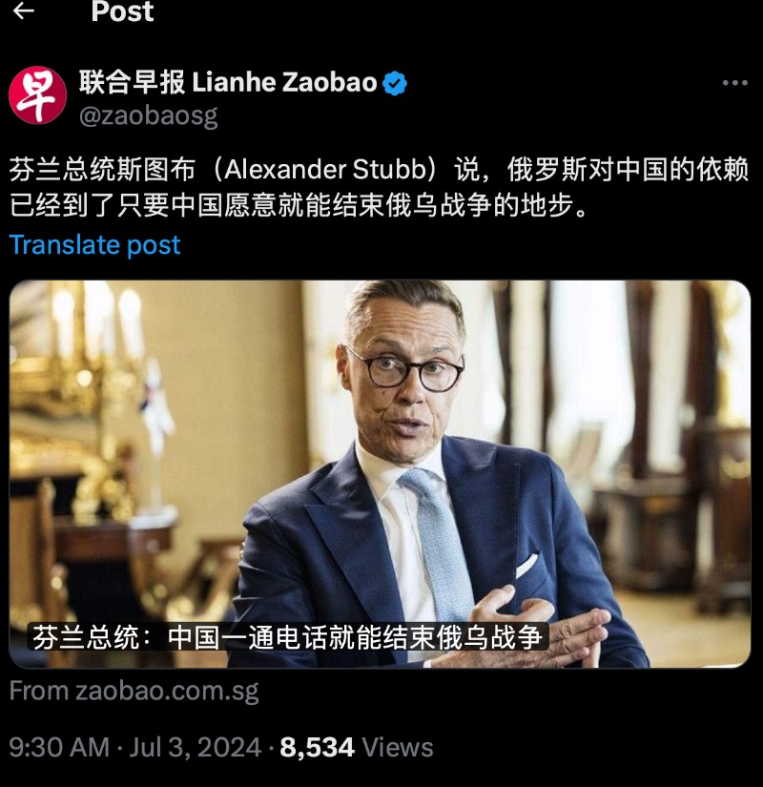Click the Translate post link
The image size is (763, 787).
pyautogui.click(x=94, y=245)
